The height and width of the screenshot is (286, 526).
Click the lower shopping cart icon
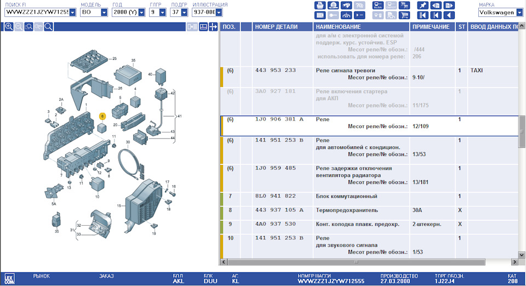pyautogui.click(x=404, y=15)
